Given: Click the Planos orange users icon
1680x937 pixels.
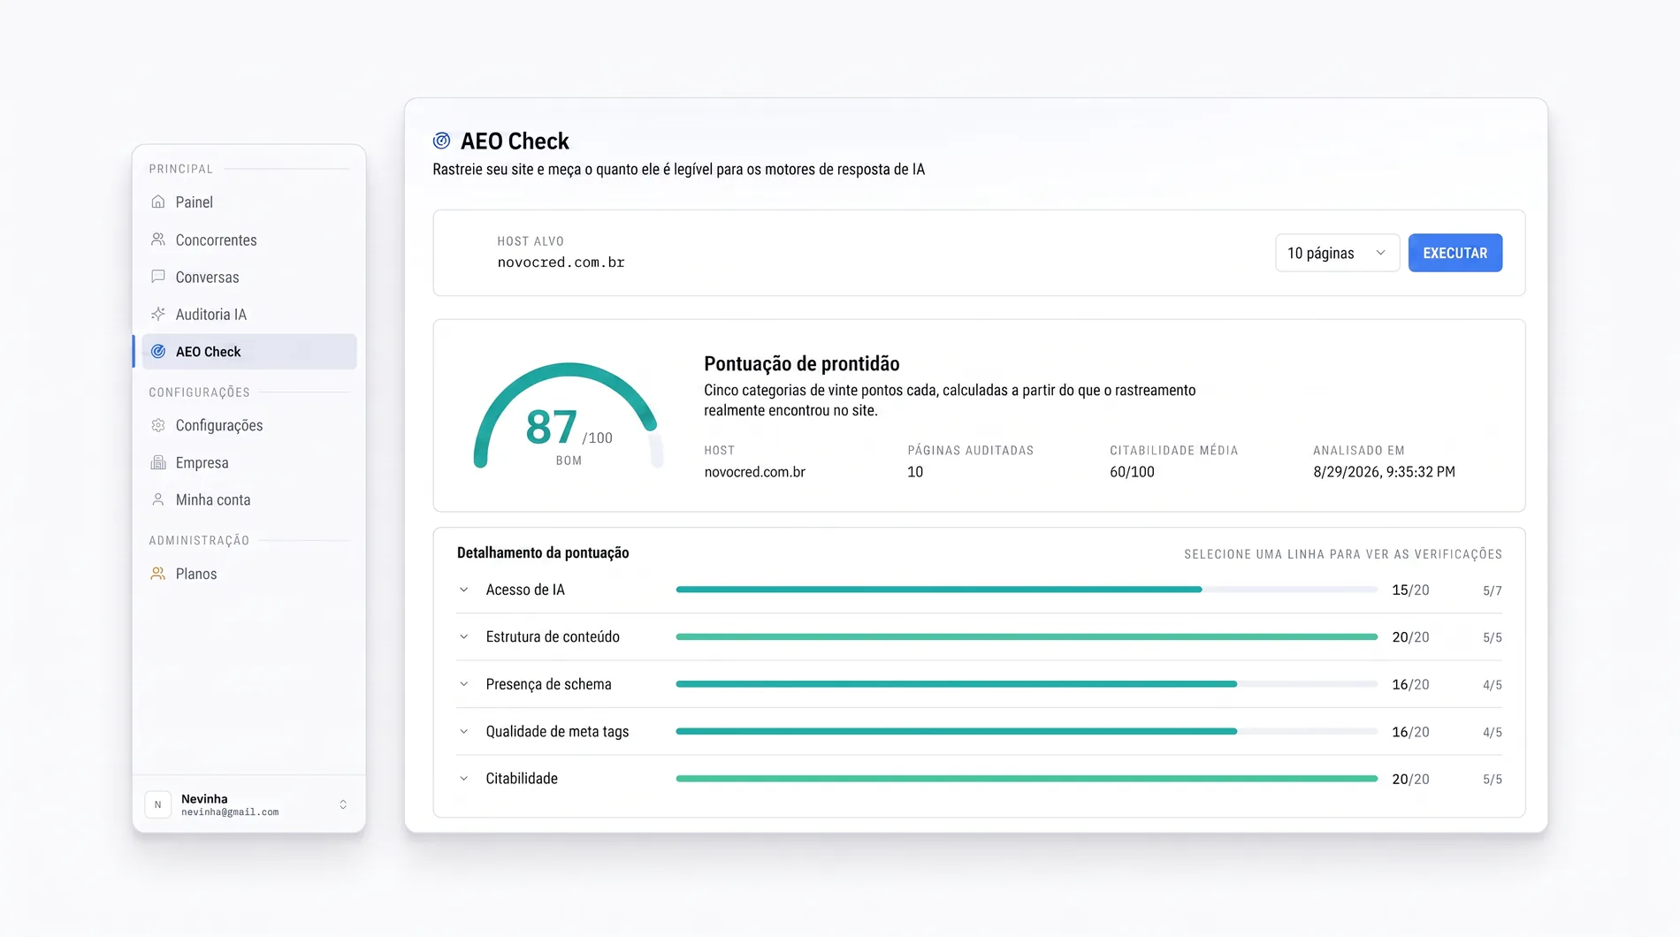Looking at the screenshot, I should pyautogui.click(x=158, y=574).
